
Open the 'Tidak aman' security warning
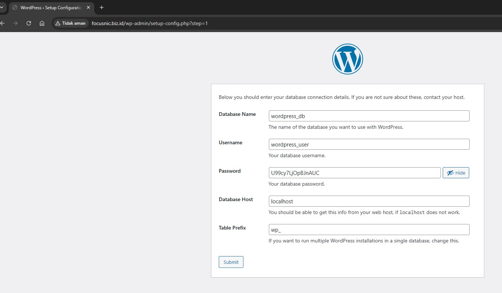[x=70, y=23]
